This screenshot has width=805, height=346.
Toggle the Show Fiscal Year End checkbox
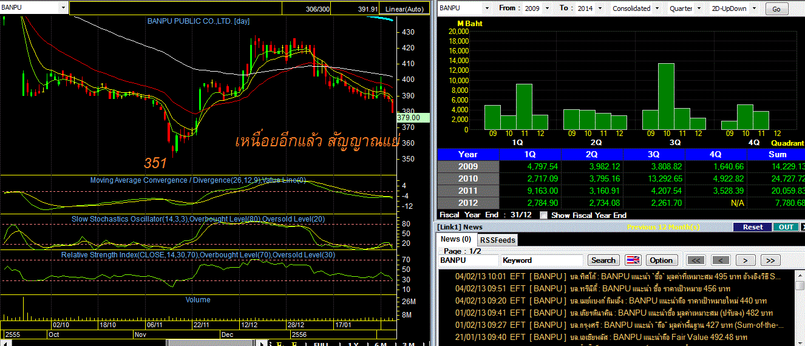tap(543, 215)
